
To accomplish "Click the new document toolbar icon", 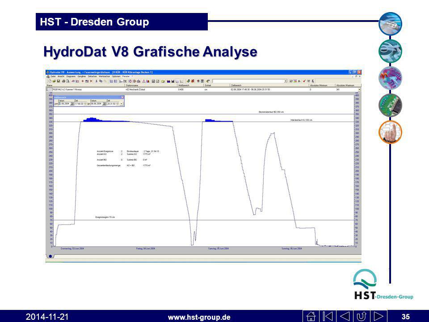I will [x=50, y=81].
